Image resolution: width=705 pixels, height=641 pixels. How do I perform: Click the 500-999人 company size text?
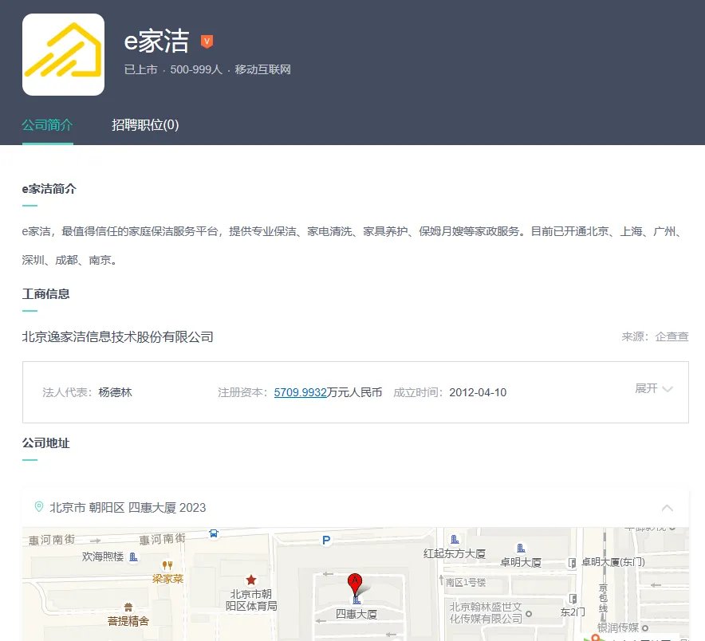point(196,69)
